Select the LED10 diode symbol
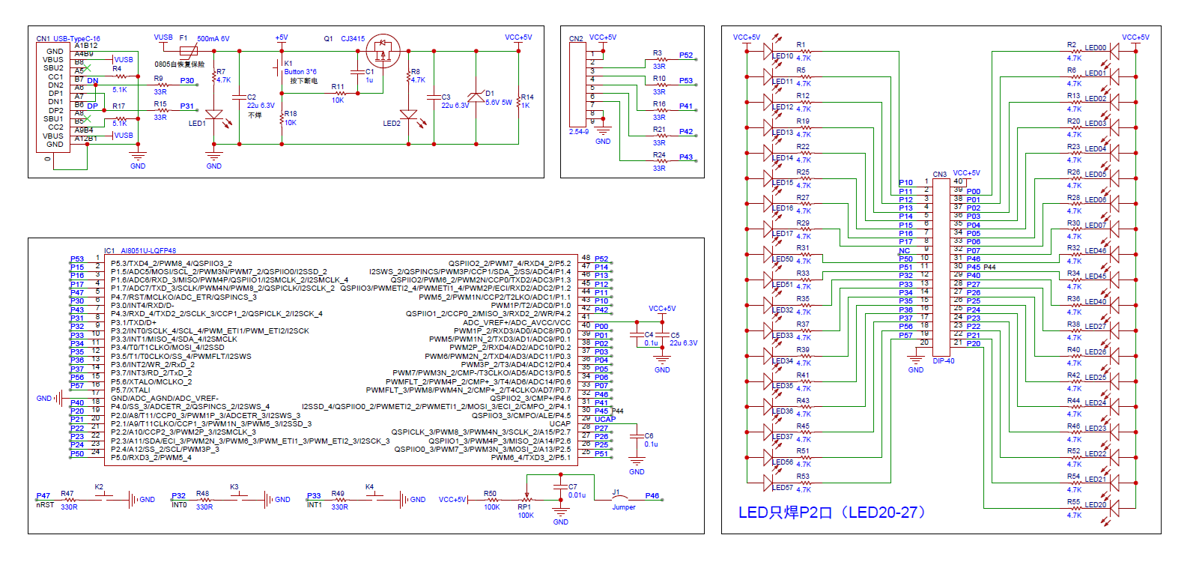The image size is (1193, 562). click(768, 52)
